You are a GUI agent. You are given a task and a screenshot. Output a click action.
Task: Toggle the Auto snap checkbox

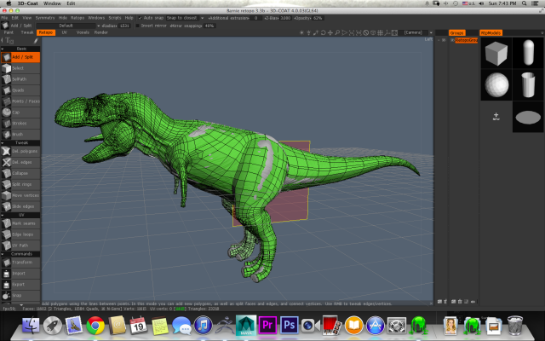140,17
